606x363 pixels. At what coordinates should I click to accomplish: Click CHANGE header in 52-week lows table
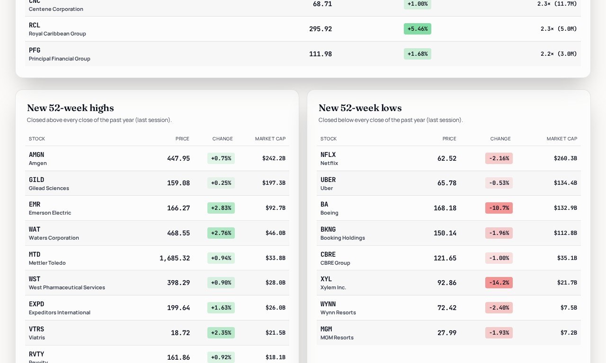pyautogui.click(x=500, y=139)
